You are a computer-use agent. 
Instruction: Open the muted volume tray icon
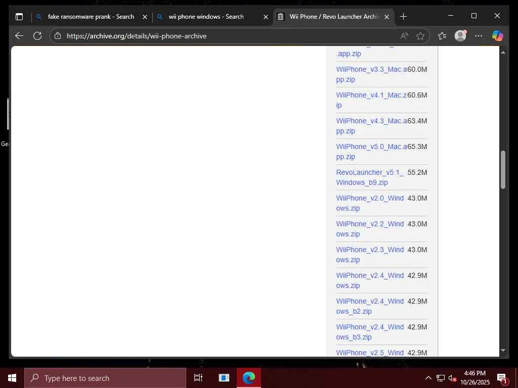tap(452, 378)
